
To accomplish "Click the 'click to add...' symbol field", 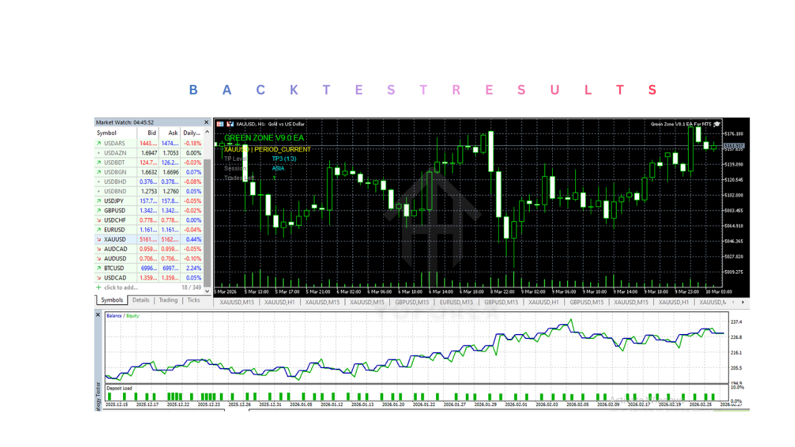I will coord(121,287).
